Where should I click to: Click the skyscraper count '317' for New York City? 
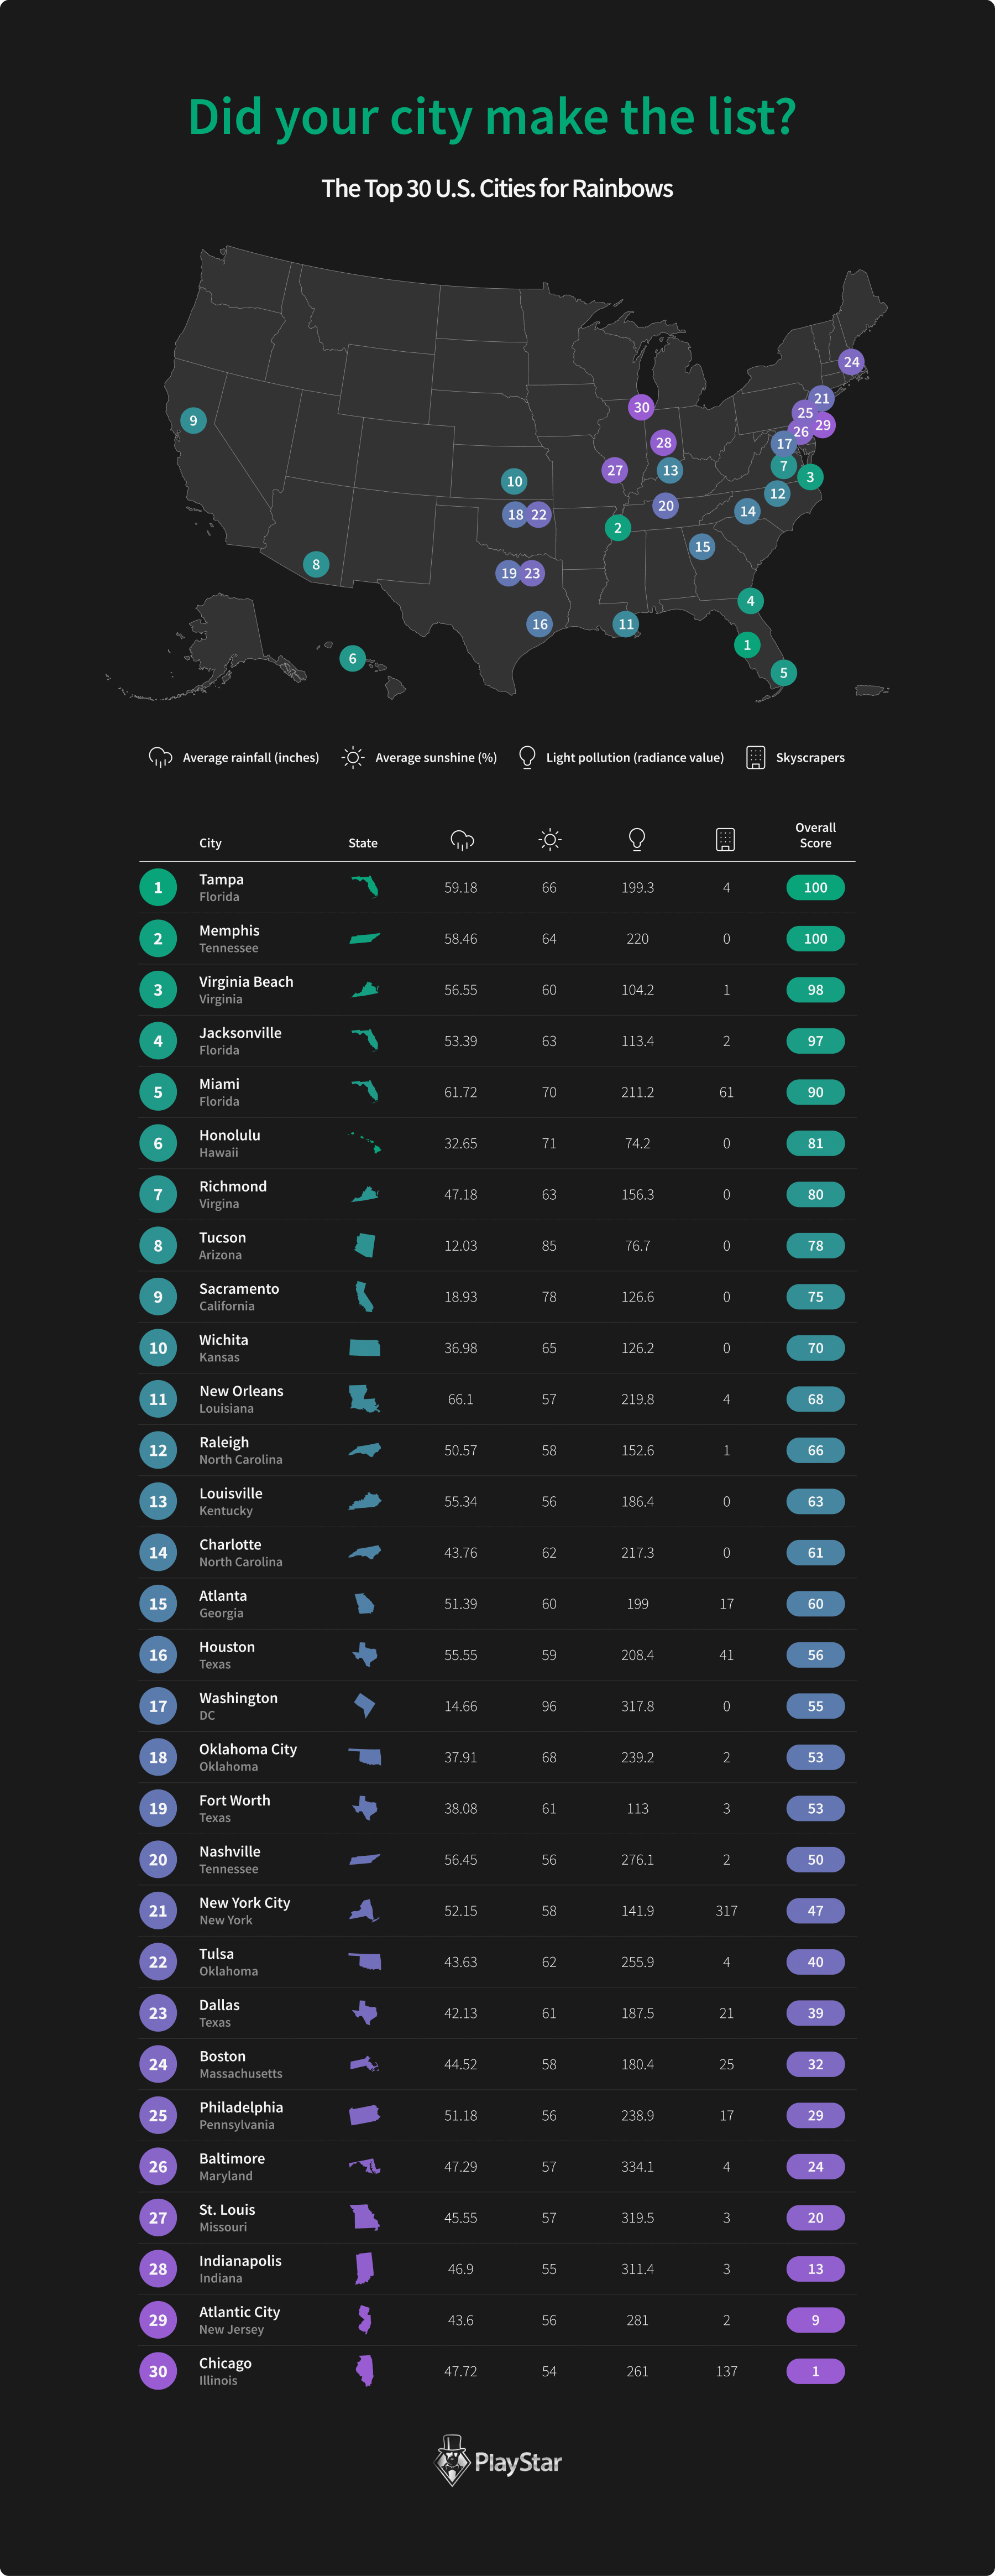[x=726, y=1911]
